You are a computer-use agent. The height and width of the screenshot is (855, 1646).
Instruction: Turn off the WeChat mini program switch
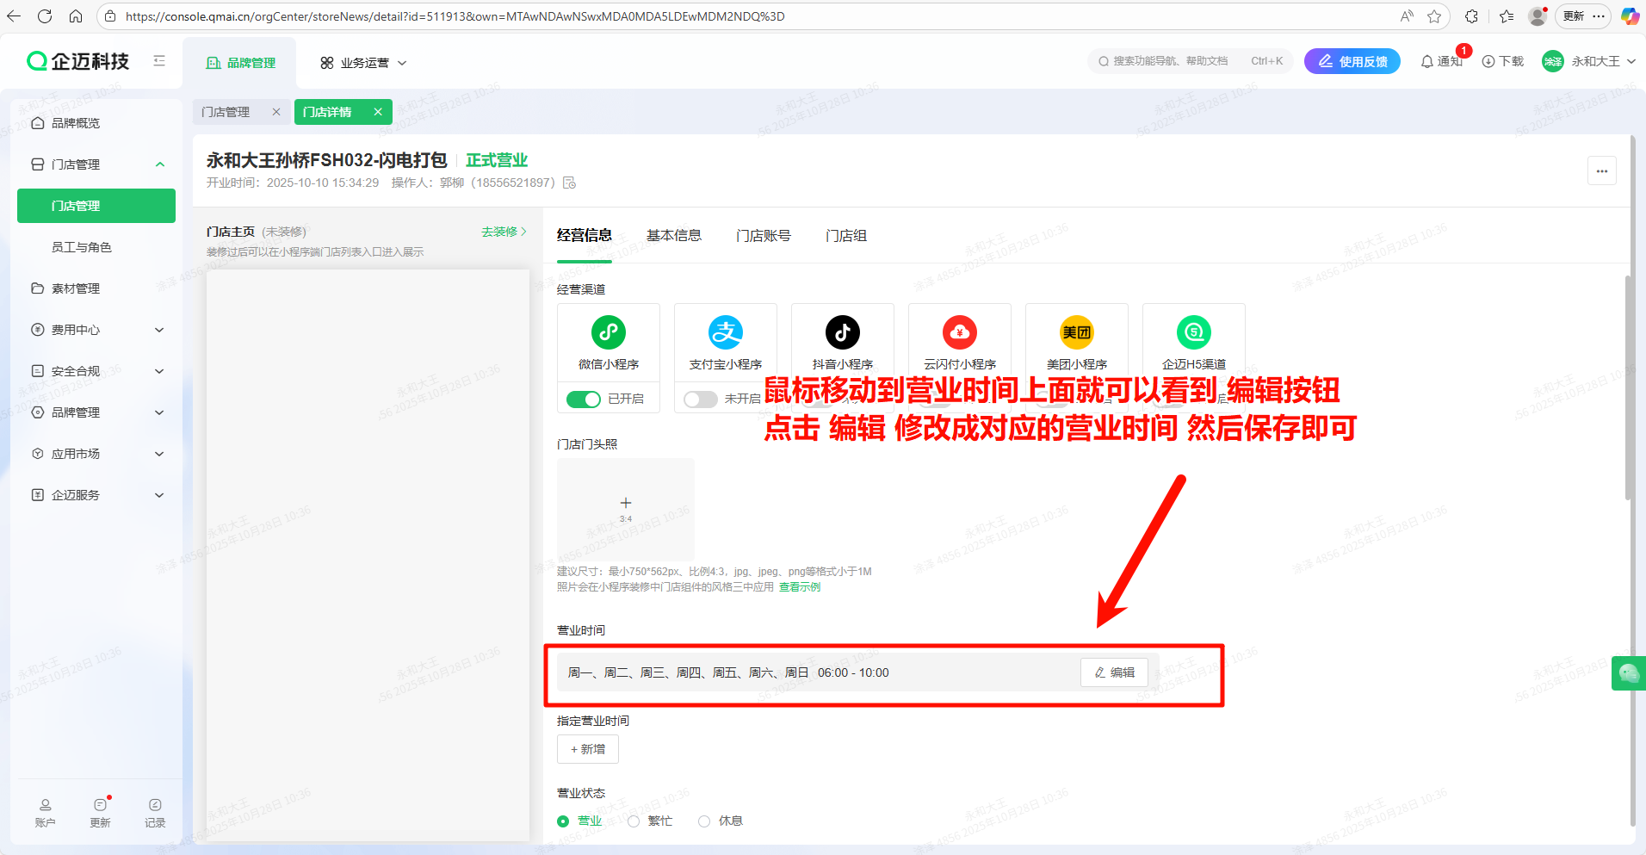583,400
